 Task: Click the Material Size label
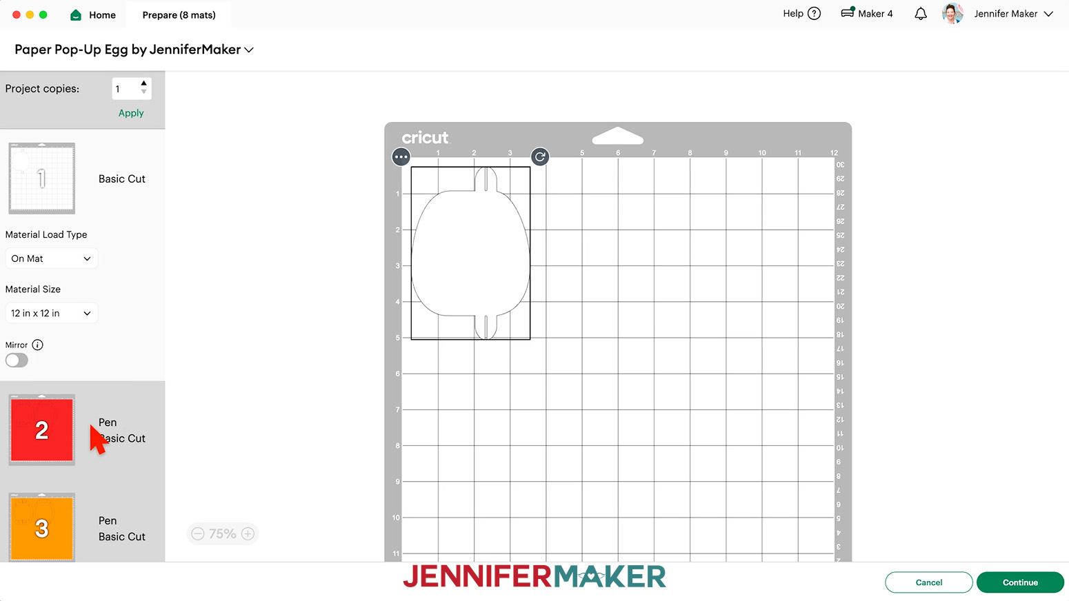(33, 289)
